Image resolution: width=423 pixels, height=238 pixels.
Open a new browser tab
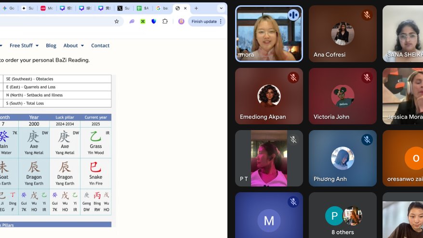click(196, 8)
